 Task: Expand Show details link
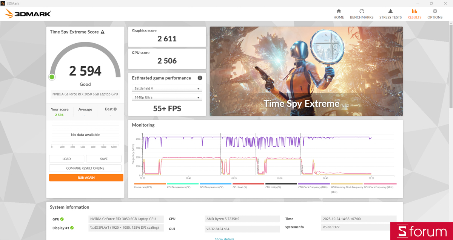224,238
